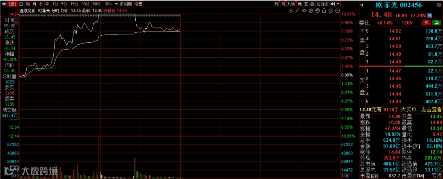The width and height of the screenshot is (443, 179).
Task: Toggle the 叠 overlay button
Action: tap(312, 4)
